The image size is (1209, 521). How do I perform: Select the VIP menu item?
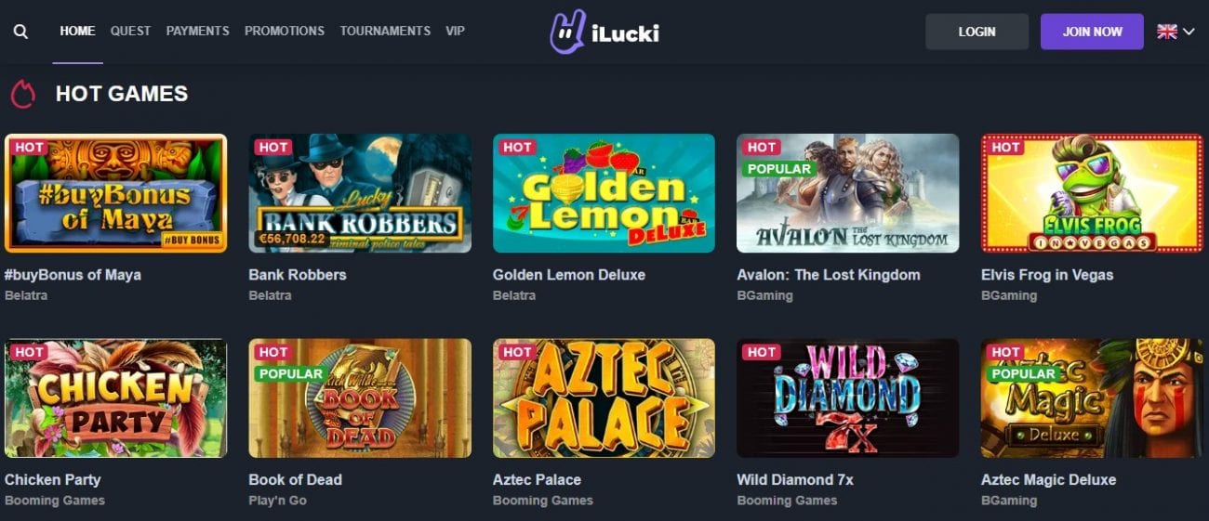click(x=455, y=31)
